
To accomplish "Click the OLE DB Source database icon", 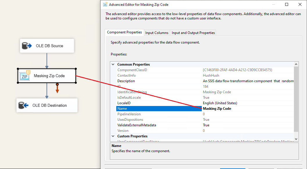I will (x=27, y=46).
